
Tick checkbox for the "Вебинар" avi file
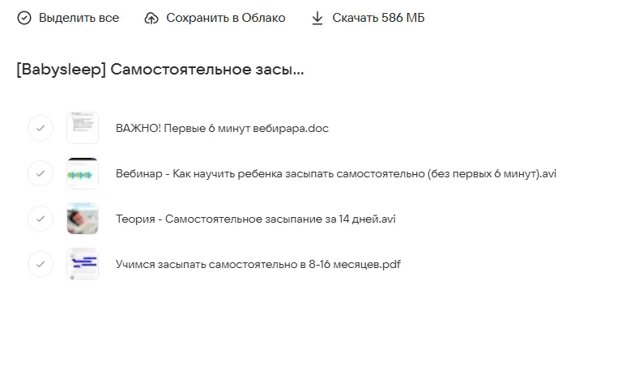[x=40, y=173]
